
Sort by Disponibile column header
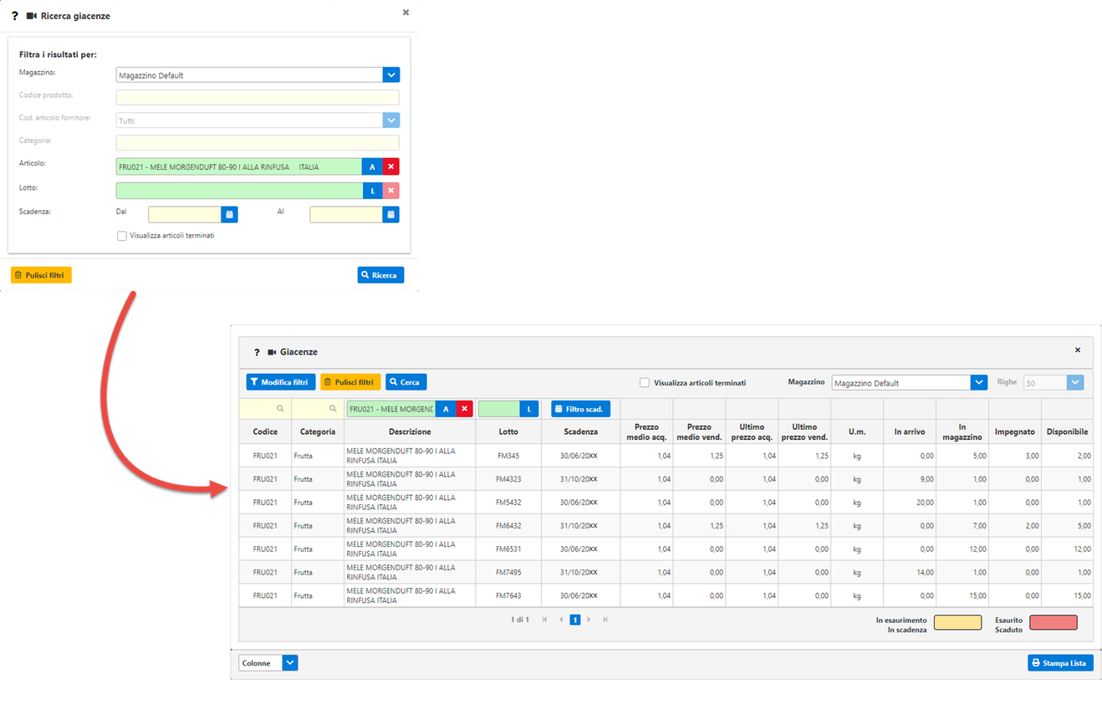click(1067, 432)
